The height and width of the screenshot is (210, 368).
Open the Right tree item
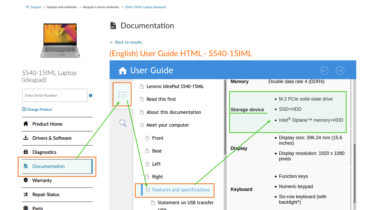(158, 177)
